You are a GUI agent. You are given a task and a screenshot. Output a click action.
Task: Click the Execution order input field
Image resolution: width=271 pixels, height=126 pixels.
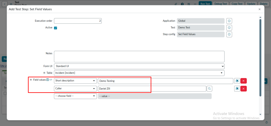78,21
